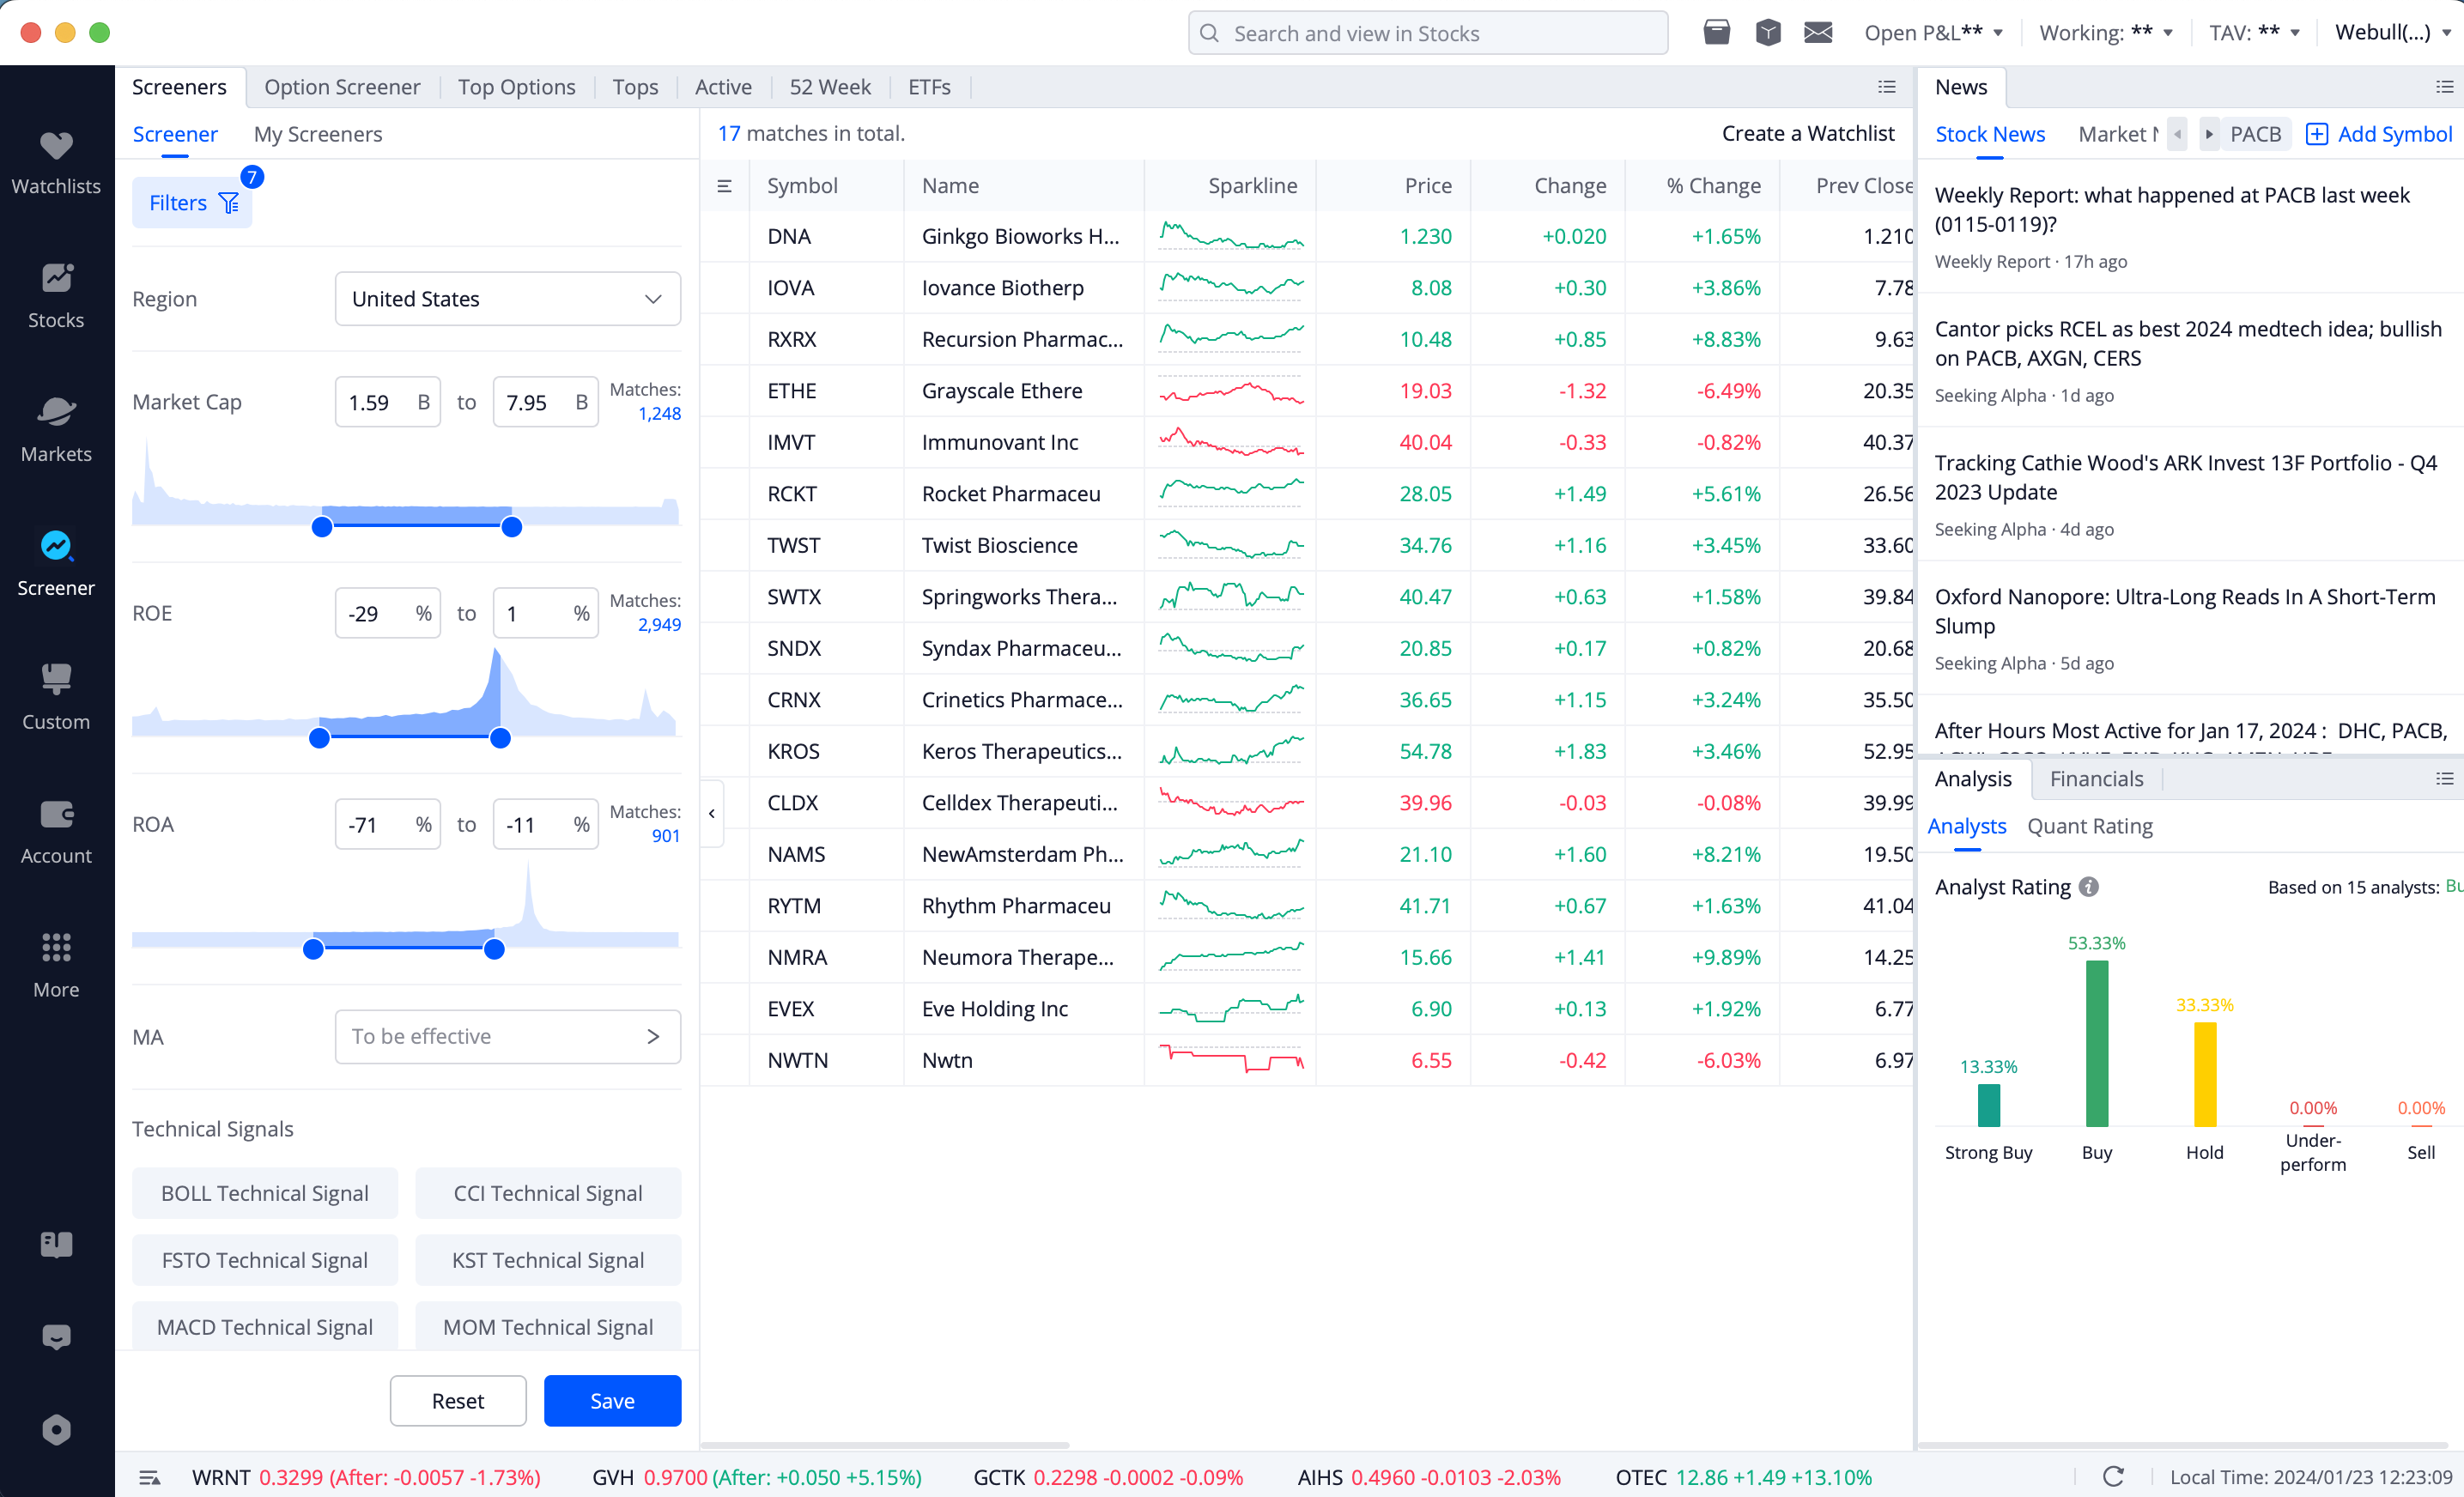Switch to My Screeners tab
This screenshot has height=1497, width=2464.
click(318, 134)
